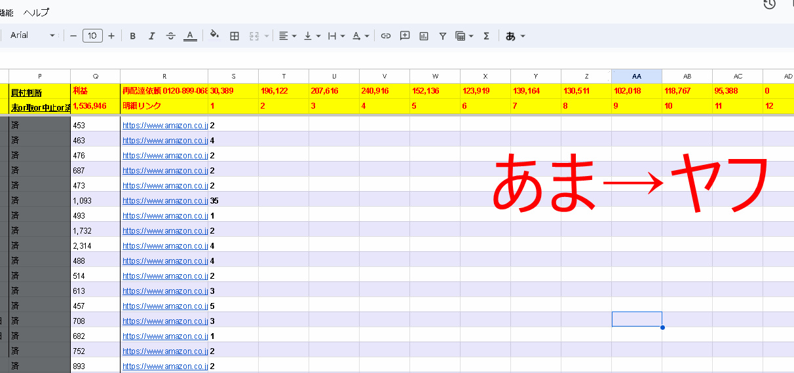Click the profit cell 1,732
The width and height of the screenshot is (794, 373).
click(96, 230)
